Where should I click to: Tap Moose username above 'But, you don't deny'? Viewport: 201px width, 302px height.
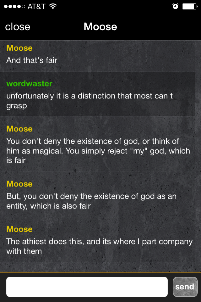click(19, 184)
